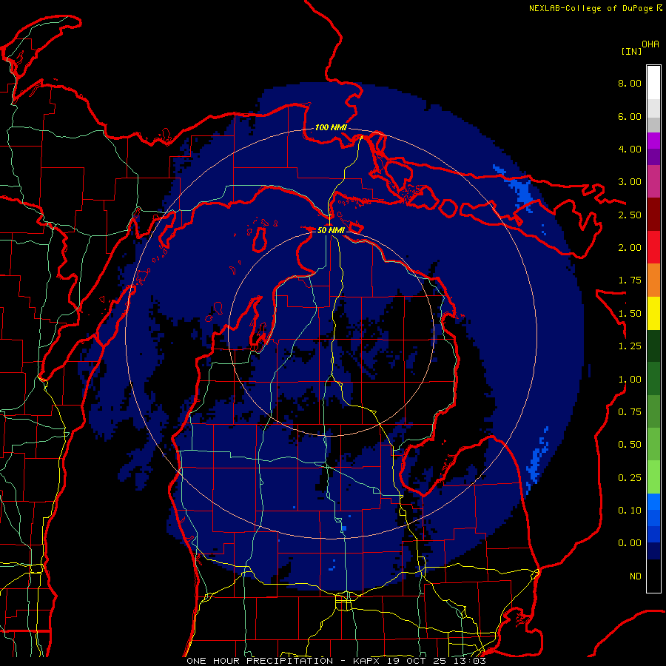Pick the orange swatch beside 1.75

pos(653,280)
